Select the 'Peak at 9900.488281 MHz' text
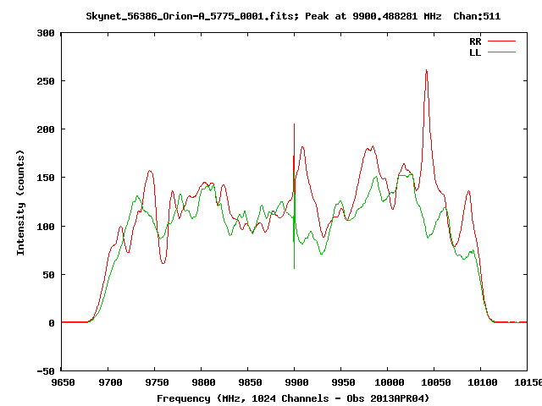The height and width of the screenshot is (406, 542). 373,16
